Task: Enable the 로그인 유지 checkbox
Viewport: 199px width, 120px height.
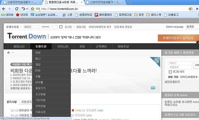Action: [170, 72]
